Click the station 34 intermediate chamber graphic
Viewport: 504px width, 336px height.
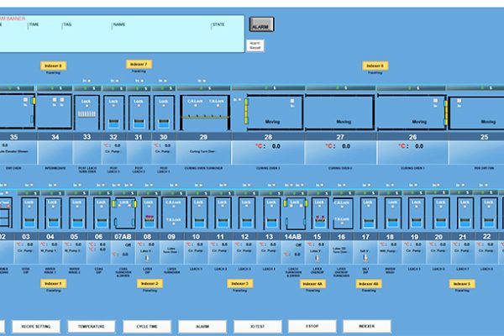[x=55, y=111]
